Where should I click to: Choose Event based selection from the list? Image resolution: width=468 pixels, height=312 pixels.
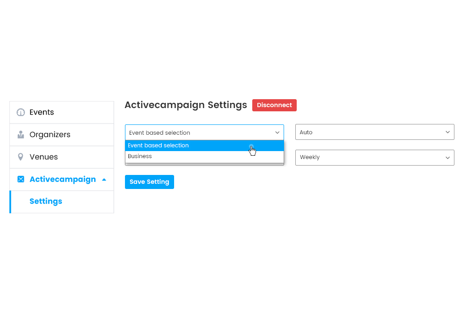[x=158, y=145]
